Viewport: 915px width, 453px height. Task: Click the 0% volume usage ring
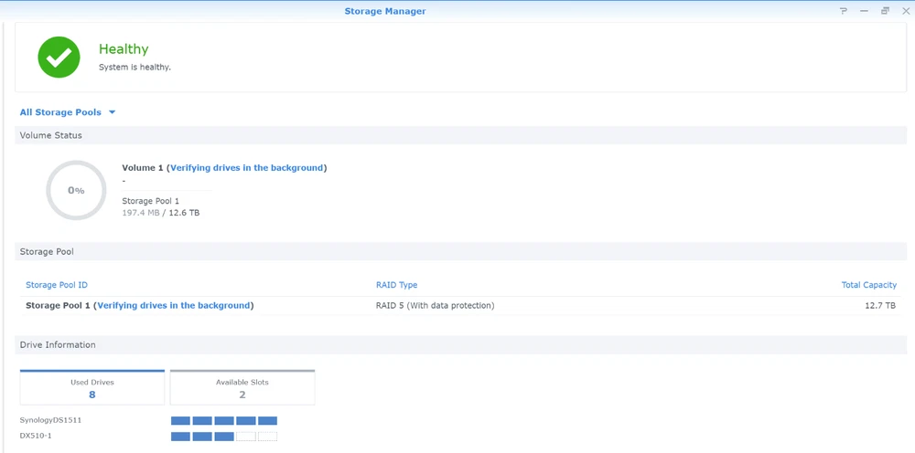(x=76, y=190)
